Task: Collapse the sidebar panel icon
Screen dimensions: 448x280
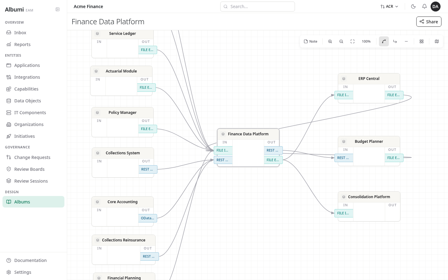Action: (x=58, y=9)
